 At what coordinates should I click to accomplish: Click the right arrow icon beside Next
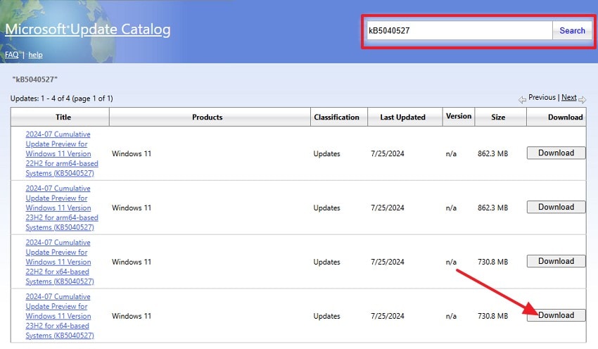click(x=582, y=99)
